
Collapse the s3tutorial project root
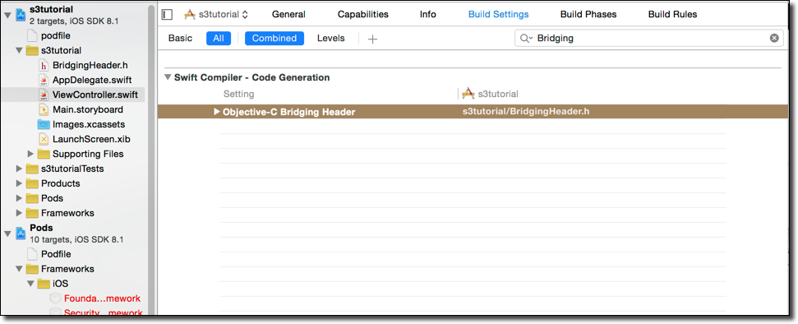pos(7,15)
